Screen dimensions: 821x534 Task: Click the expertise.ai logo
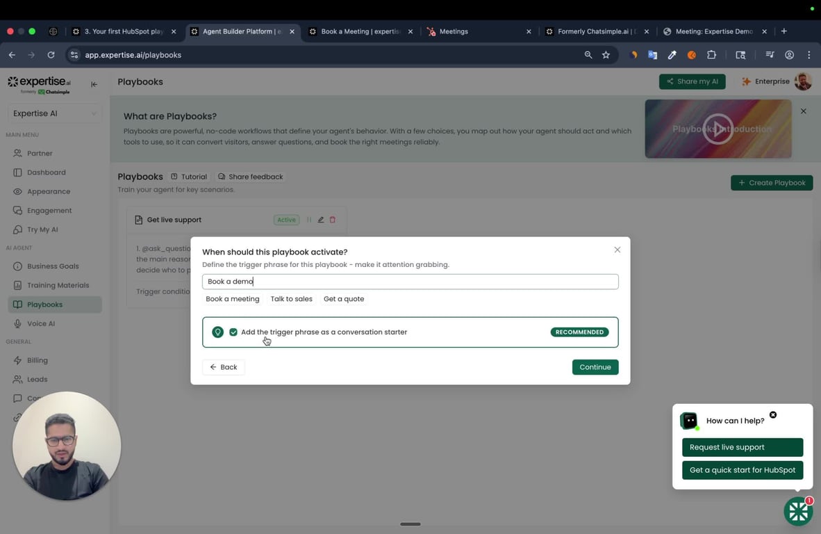coord(39,85)
